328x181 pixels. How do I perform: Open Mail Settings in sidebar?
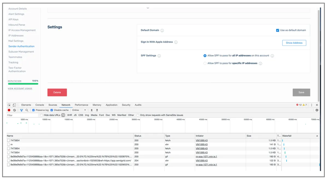click(x=16, y=41)
